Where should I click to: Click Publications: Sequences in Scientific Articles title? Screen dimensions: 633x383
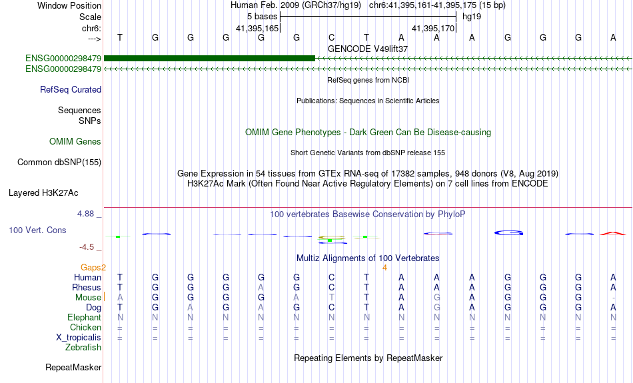point(368,101)
